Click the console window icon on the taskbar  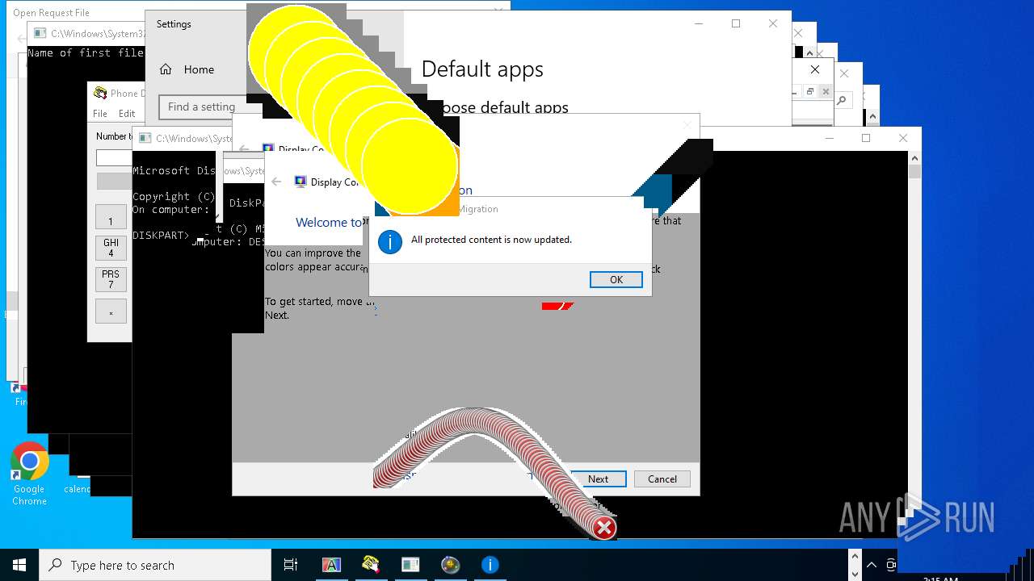[x=410, y=565]
